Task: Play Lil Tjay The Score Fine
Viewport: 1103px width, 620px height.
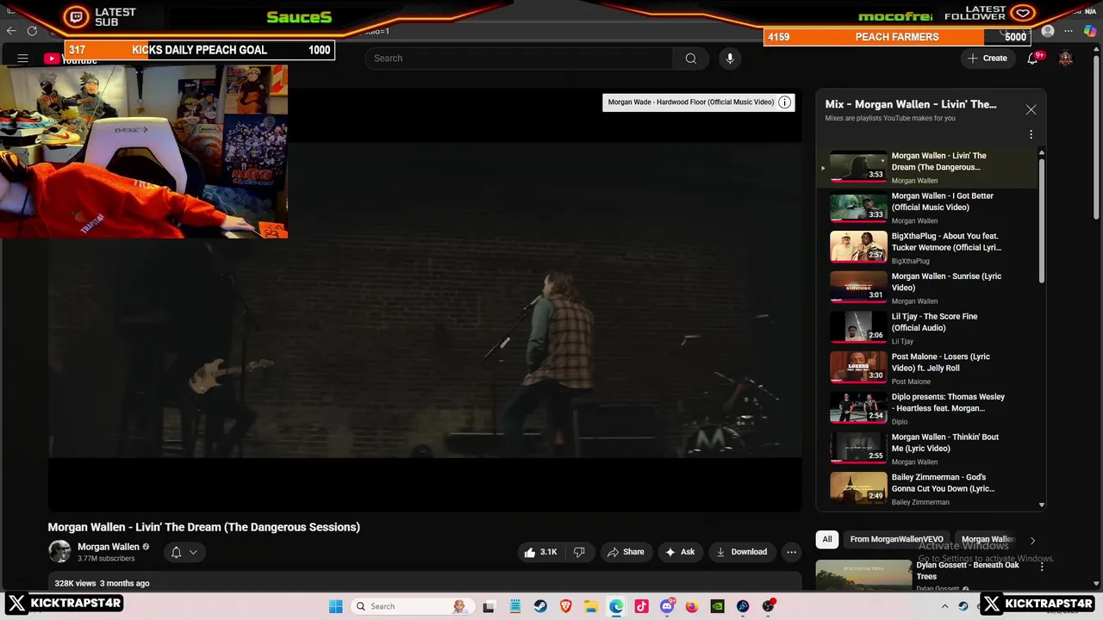Action: 929,328
